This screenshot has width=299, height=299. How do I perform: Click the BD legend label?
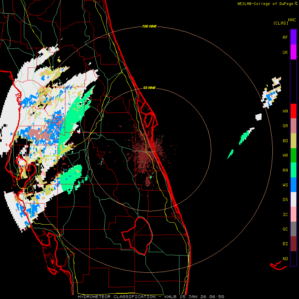[285, 141]
